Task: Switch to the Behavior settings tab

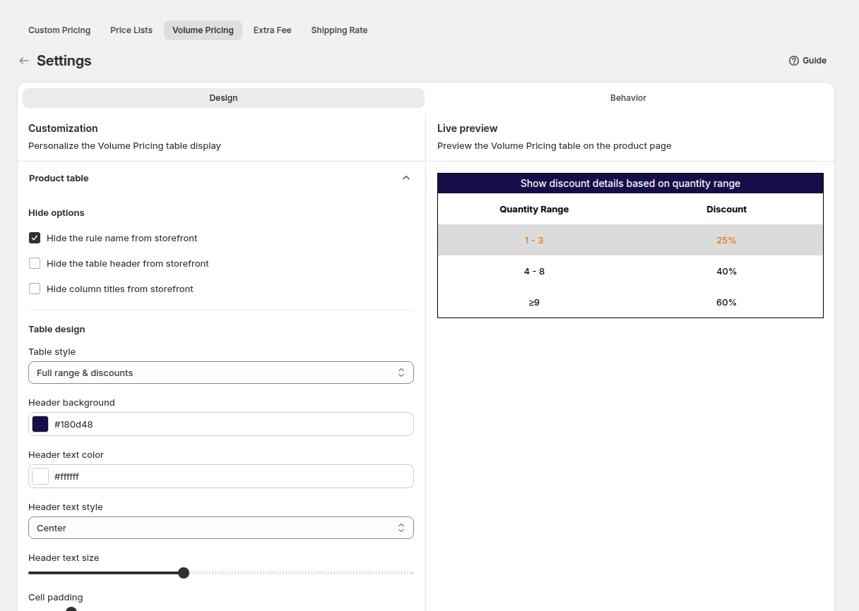Action: point(628,98)
